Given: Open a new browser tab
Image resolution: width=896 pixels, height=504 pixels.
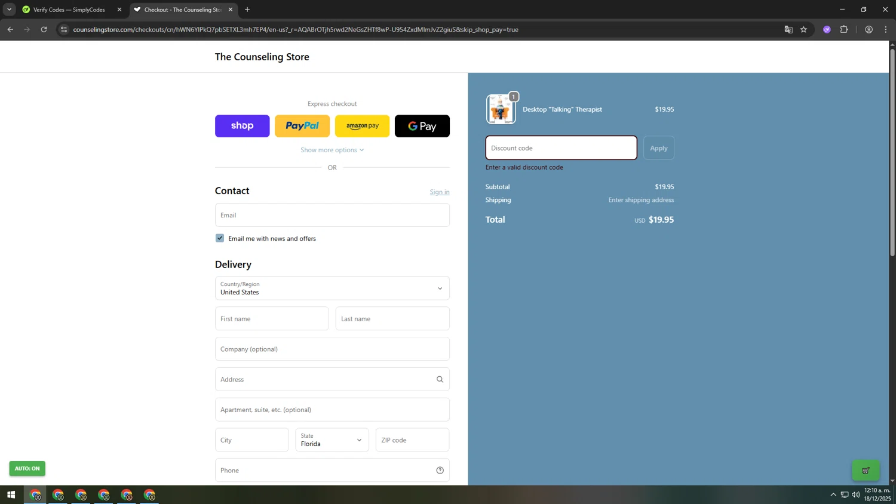Looking at the screenshot, I should (x=247, y=10).
